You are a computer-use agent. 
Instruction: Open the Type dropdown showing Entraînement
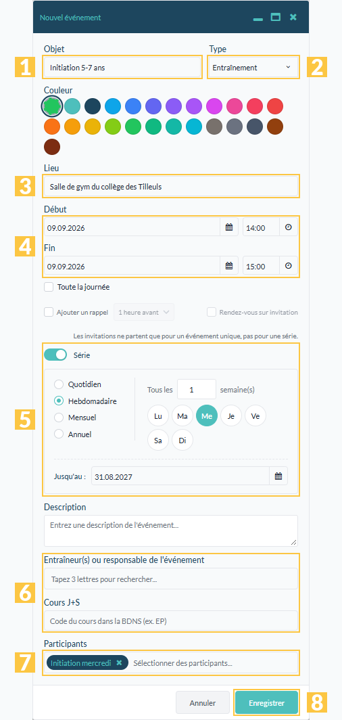pos(253,68)
